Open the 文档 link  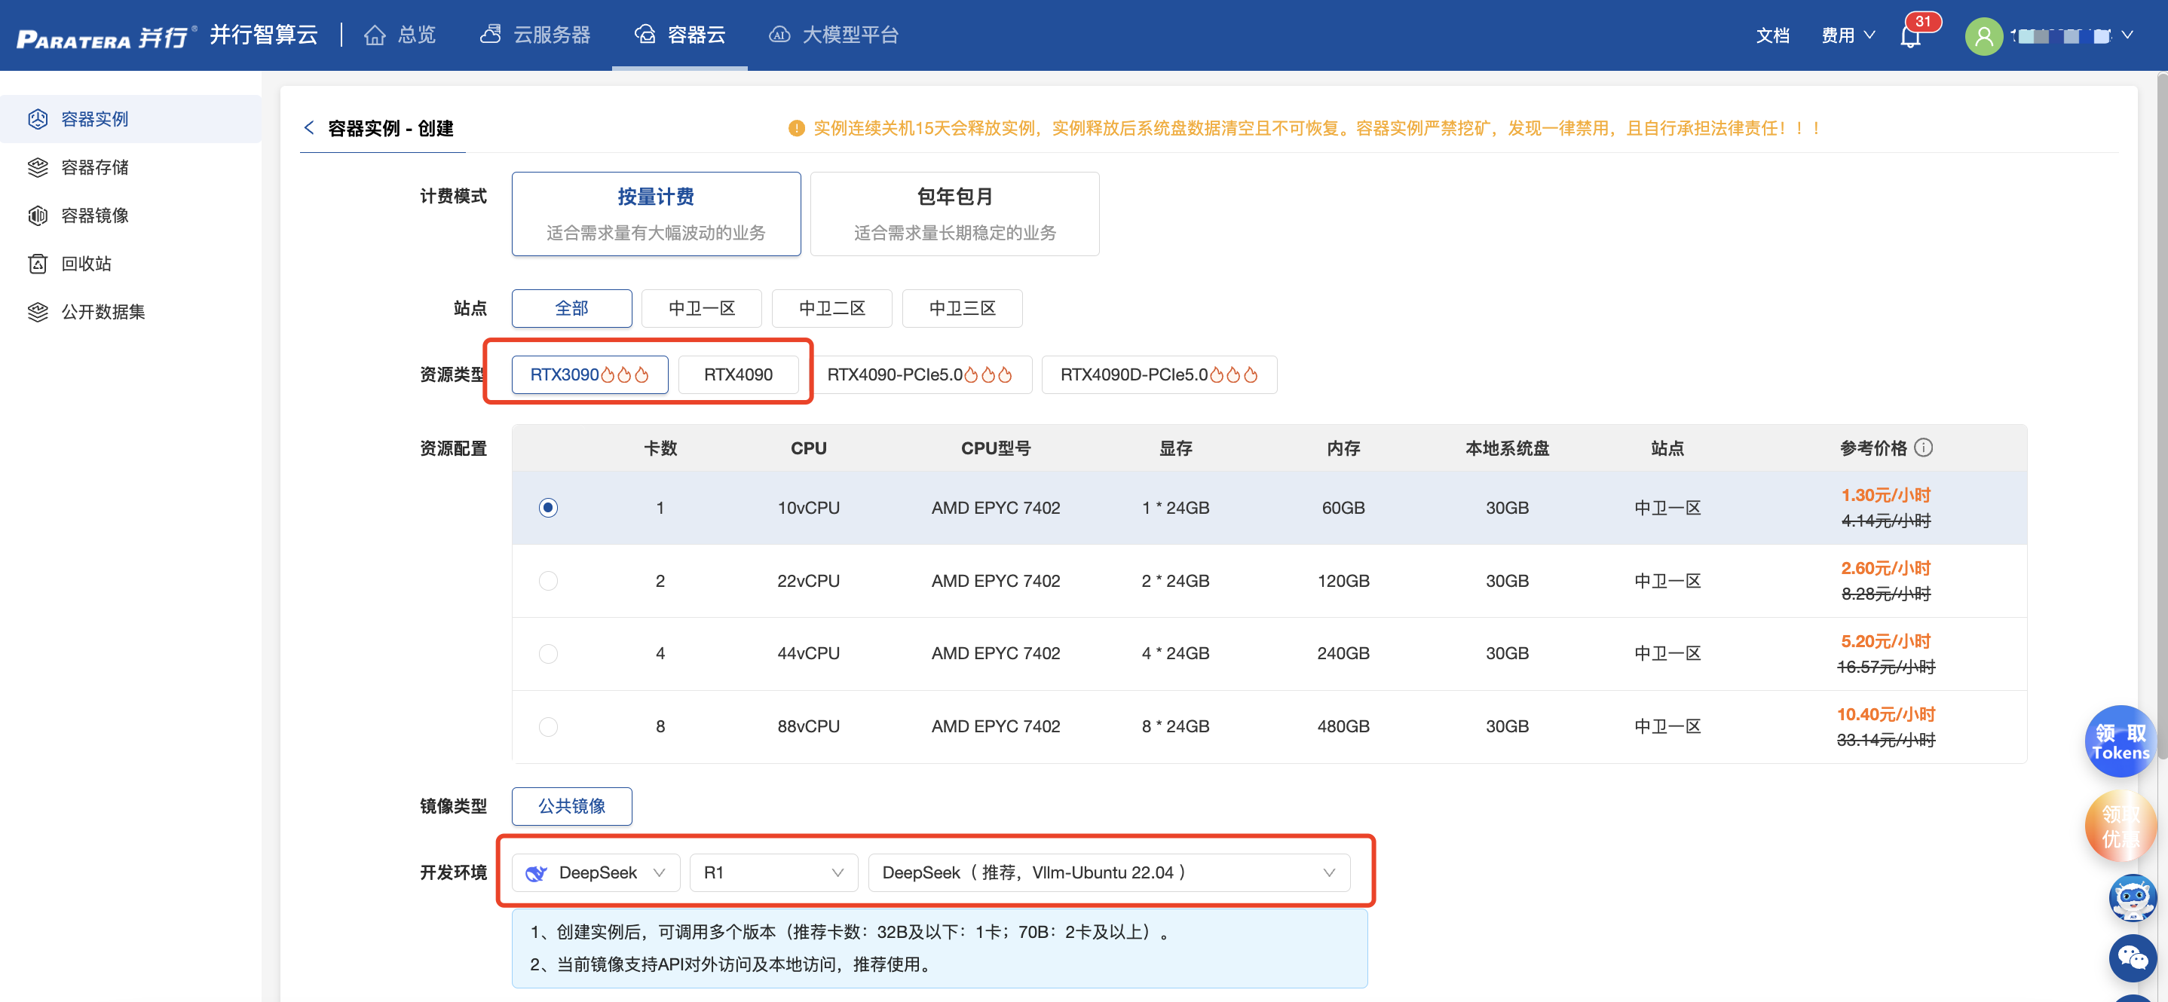click(1772, 35)
